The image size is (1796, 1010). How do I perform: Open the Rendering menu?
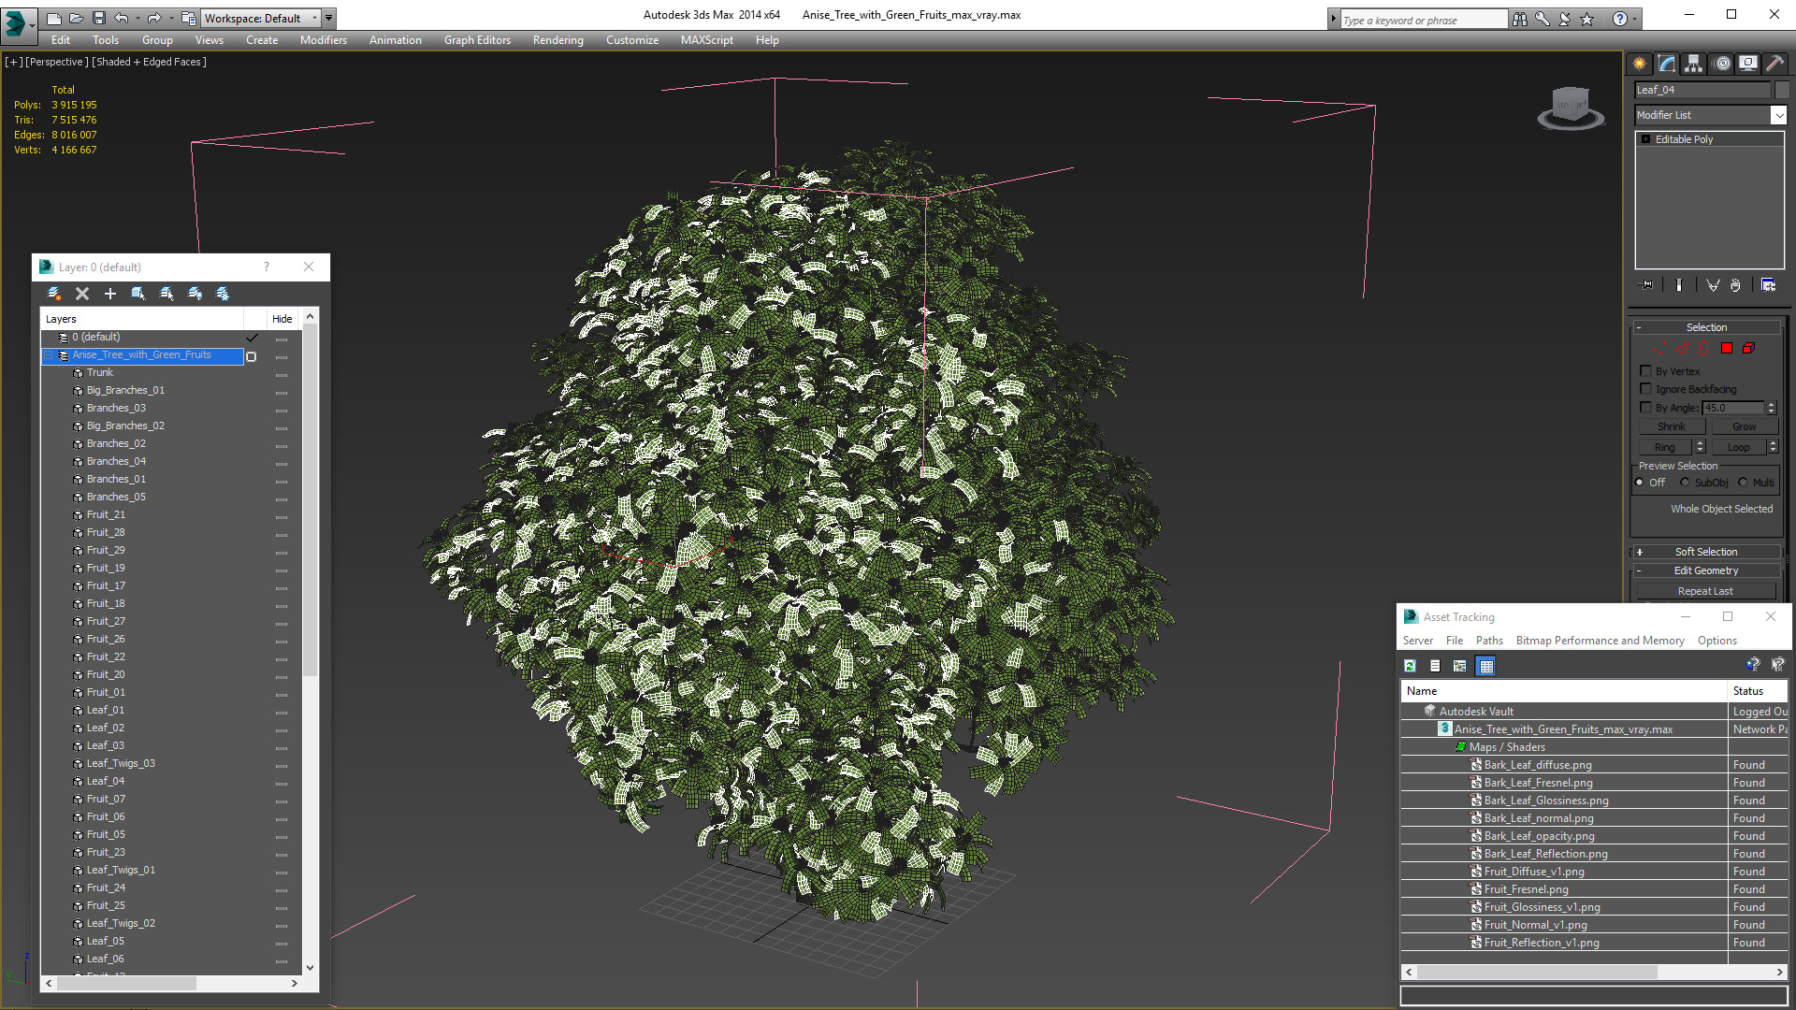(558, 40)
